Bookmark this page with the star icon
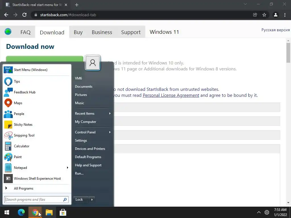 coord(264,15)
